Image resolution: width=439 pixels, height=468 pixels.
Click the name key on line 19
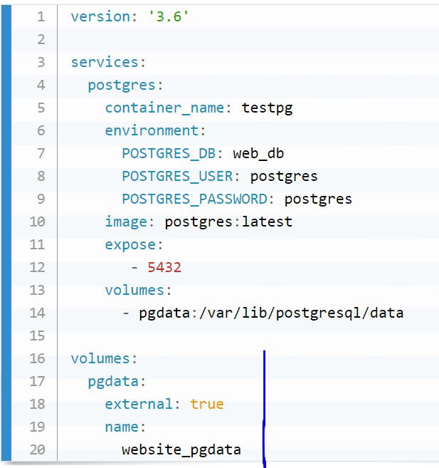[122, 427]
